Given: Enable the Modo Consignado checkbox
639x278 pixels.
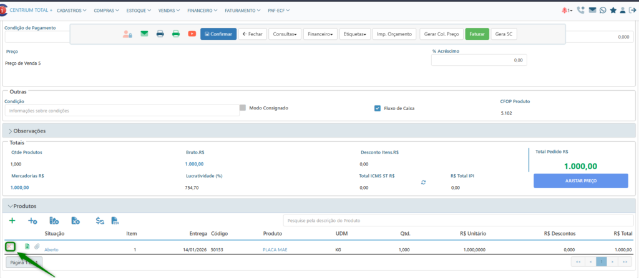Looking at the screenshot, I should click(x=243, y=108).
